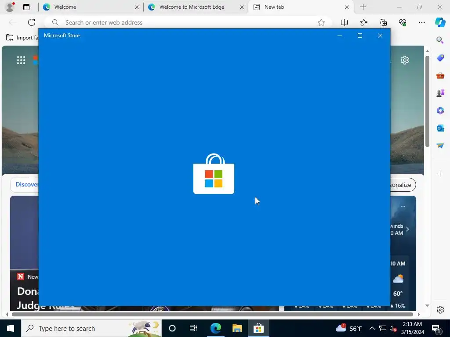This screenshot has height=337, width=450.
Task: Open File Explorer from taskbar
Action: (237, 328)
